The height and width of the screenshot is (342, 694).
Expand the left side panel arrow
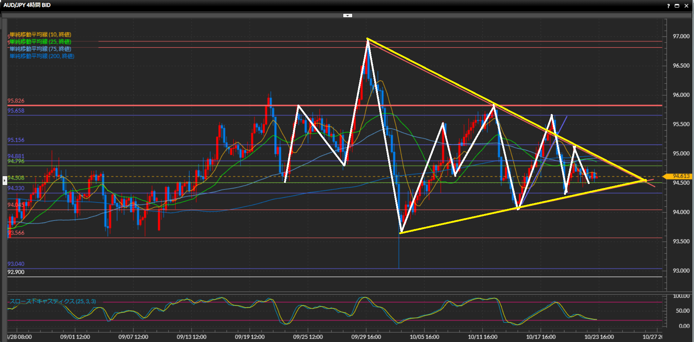(4, 180)
